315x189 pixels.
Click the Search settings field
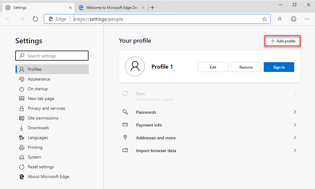(52, 55)
